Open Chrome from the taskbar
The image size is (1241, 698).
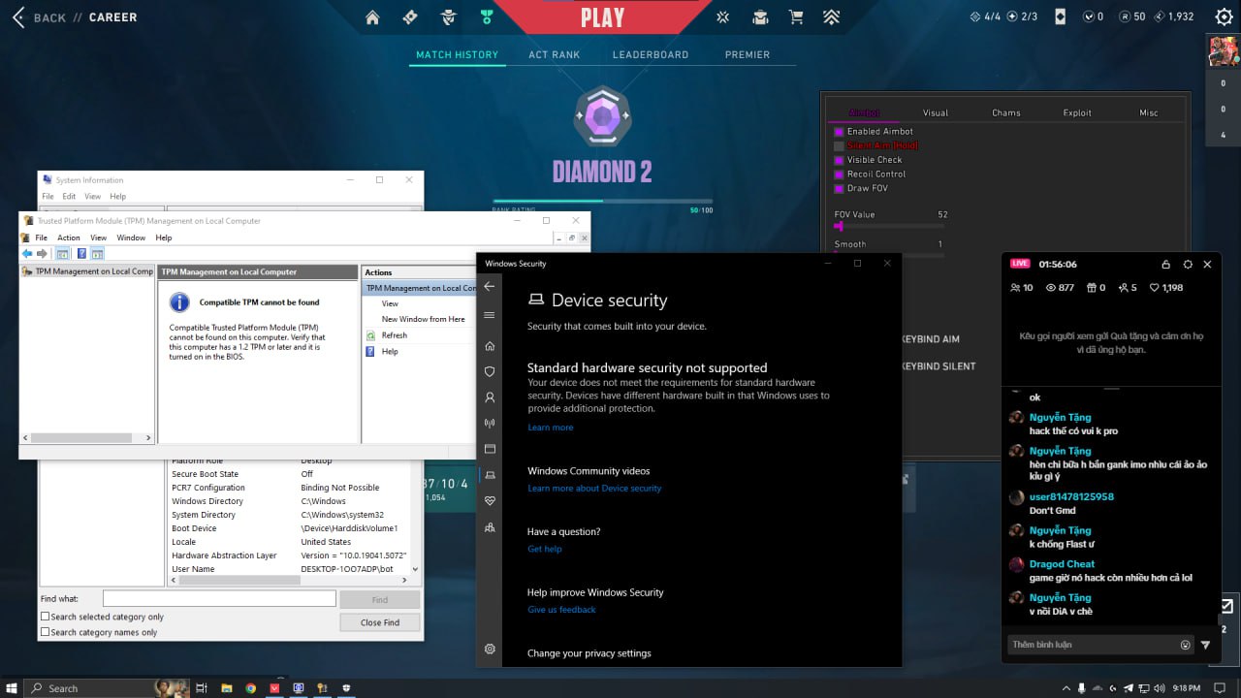(251, 688)
